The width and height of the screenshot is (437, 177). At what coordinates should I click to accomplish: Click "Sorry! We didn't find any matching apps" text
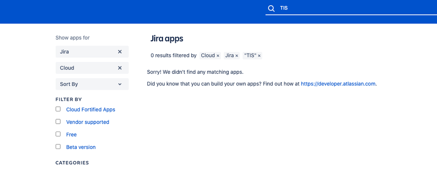click(195, 72)
